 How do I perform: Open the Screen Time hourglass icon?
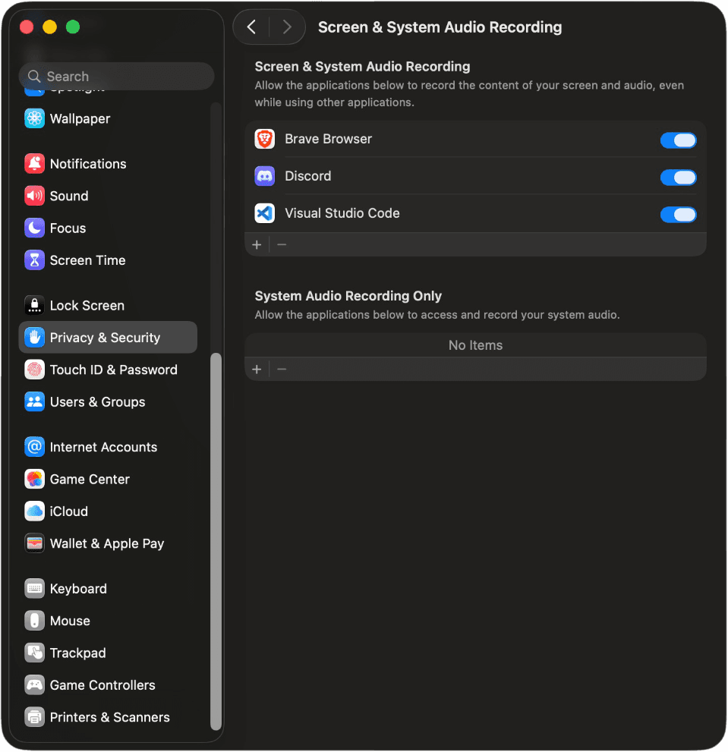35,260
